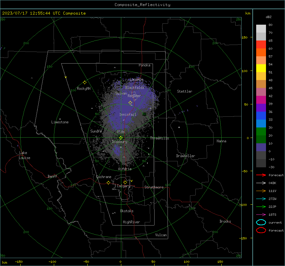285x266 pixels.
Task: Click the Airdrie map label
Action: pyautogui.click(x=125, y=169)
